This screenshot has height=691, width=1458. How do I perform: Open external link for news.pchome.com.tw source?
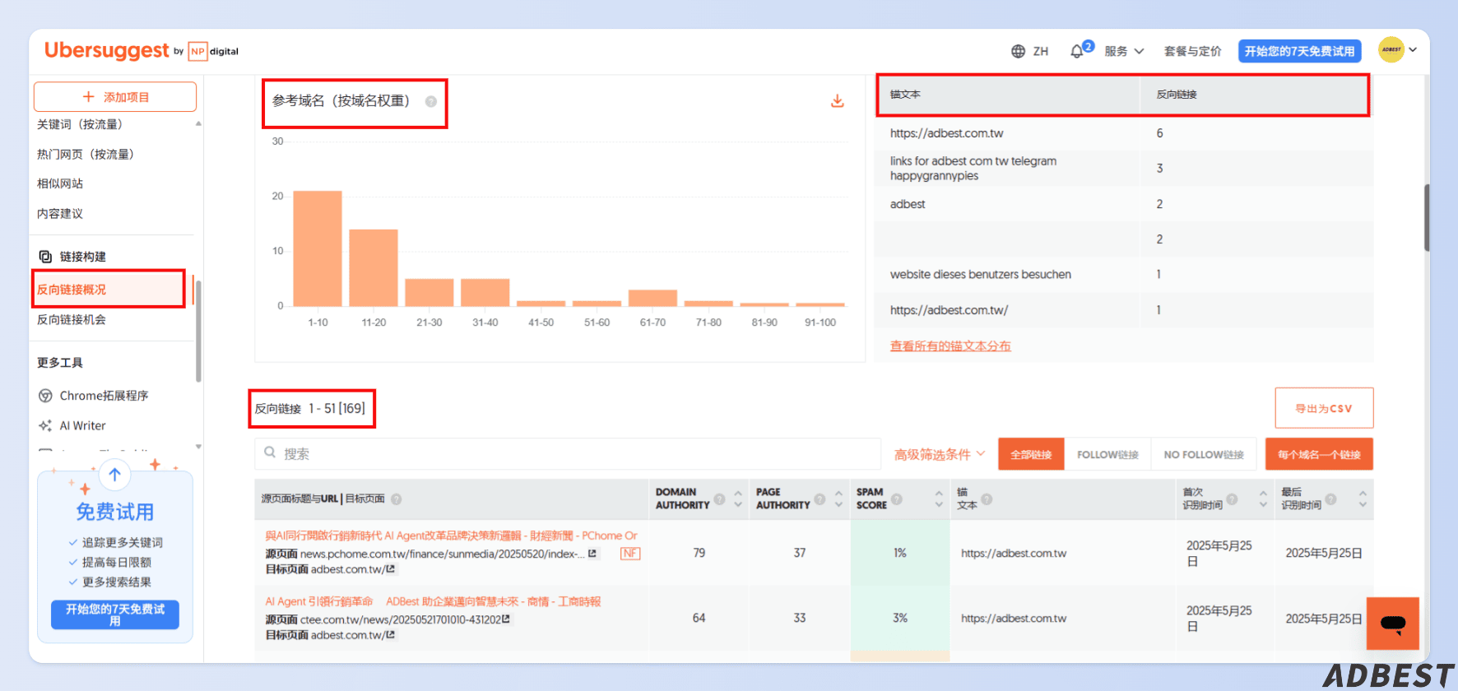pos(592,554)
